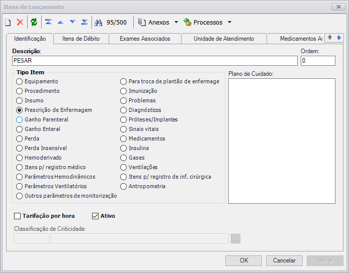
Task: Jump to last record arrow icon
Action: point(84,22)
